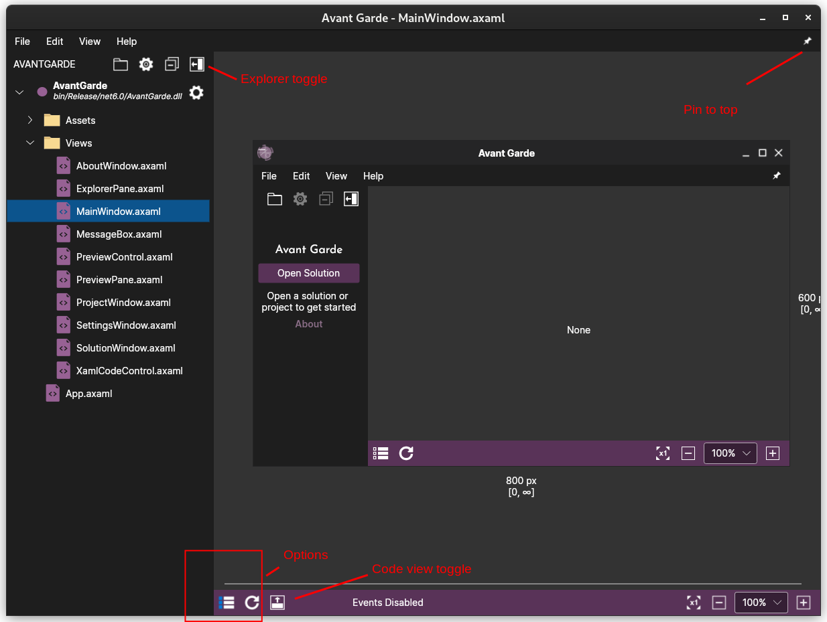Click the copy windows icon in the toolbar
The image size is (827, 622).
(x=172, y=64)
